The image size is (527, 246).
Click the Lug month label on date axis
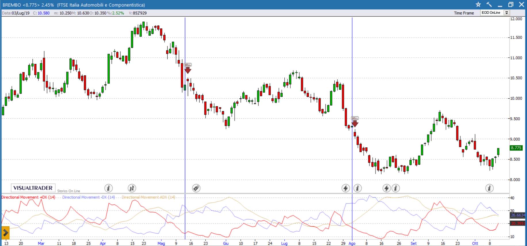(284, 243)
